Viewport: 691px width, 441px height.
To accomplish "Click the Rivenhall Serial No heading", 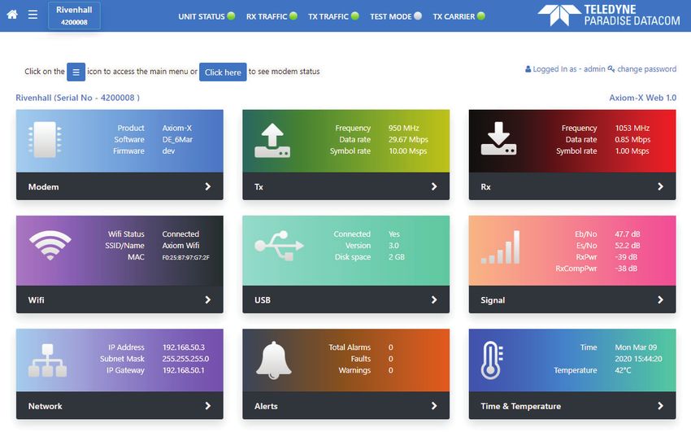I will [77, 98].
